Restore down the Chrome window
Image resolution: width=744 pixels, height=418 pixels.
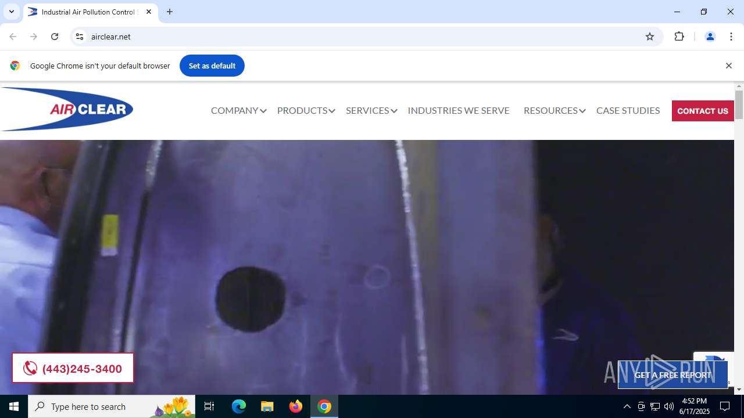704,12
